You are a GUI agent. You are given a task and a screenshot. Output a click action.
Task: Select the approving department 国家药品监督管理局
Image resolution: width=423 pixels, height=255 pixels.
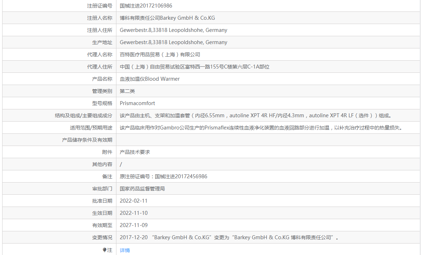tap(142, 189)
